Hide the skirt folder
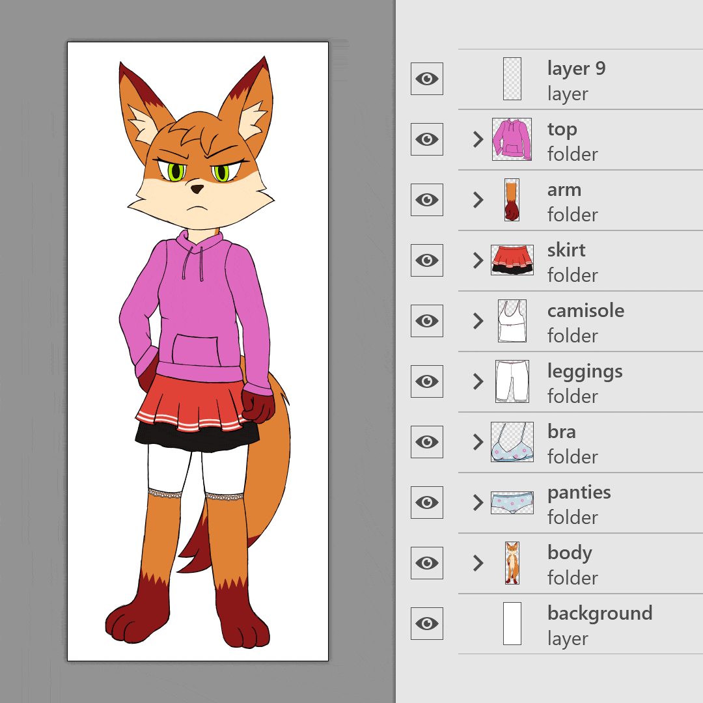 pos(427,260)
